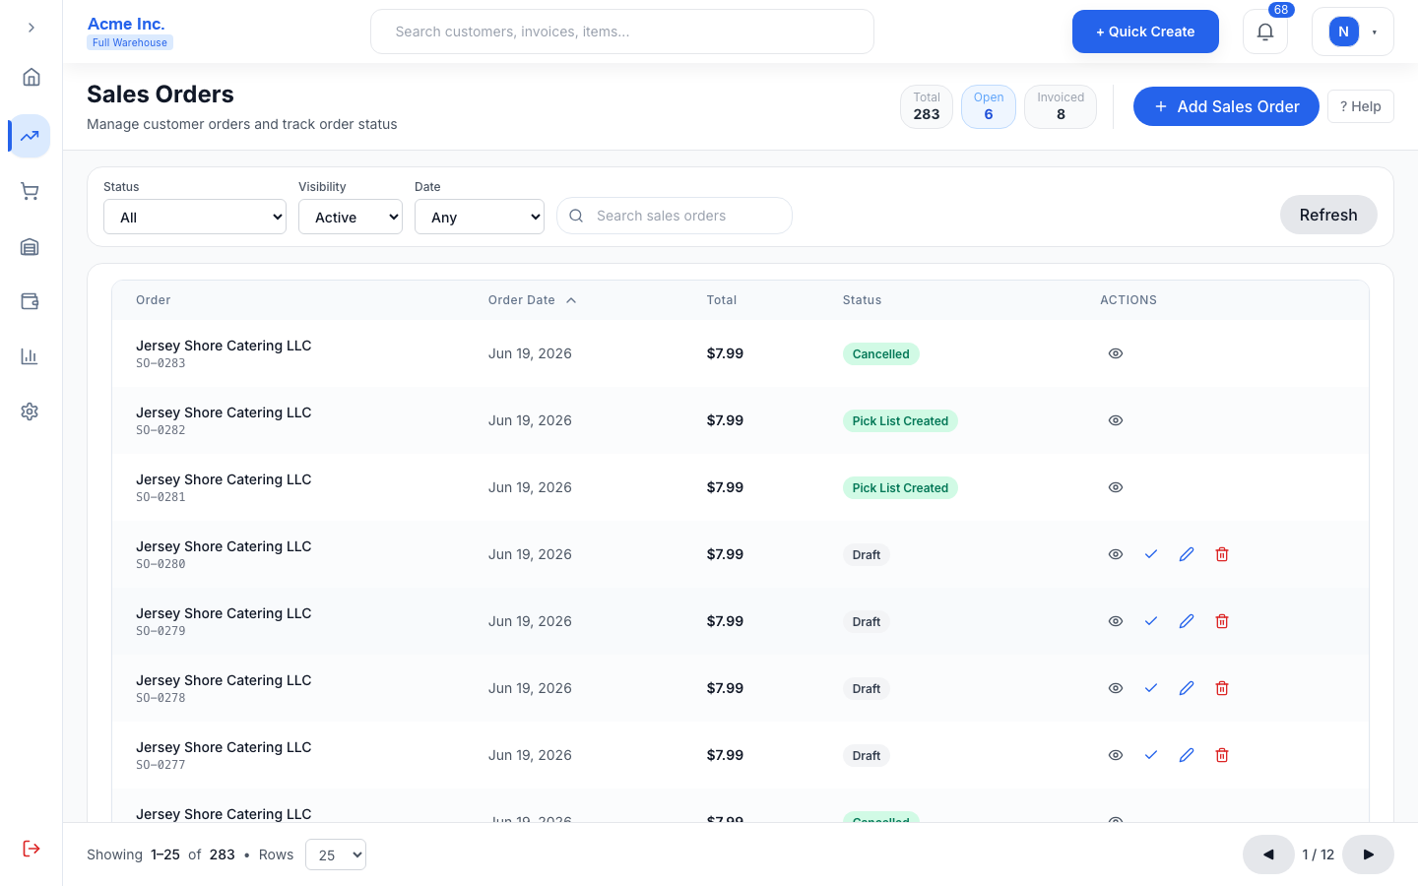Image resolution: width=1418 pixels, height=886 pixels.
Task: View order SO-0280 with the eye icon
Action: (x=1116, y=554)
